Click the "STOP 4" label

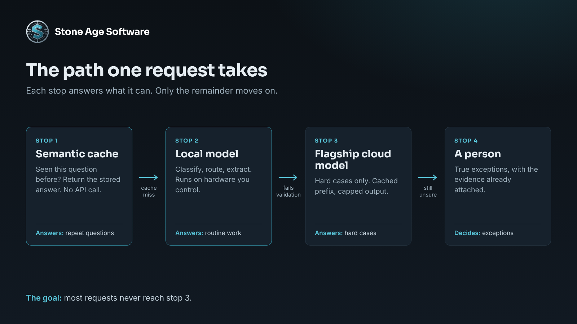pyautogui.click(x=466, y=141)
